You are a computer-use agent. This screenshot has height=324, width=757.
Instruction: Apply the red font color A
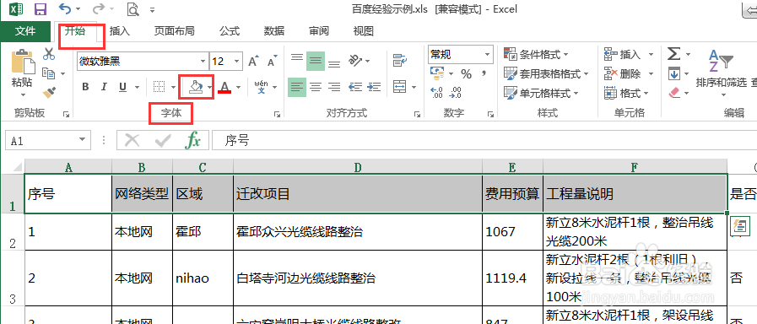224,87
